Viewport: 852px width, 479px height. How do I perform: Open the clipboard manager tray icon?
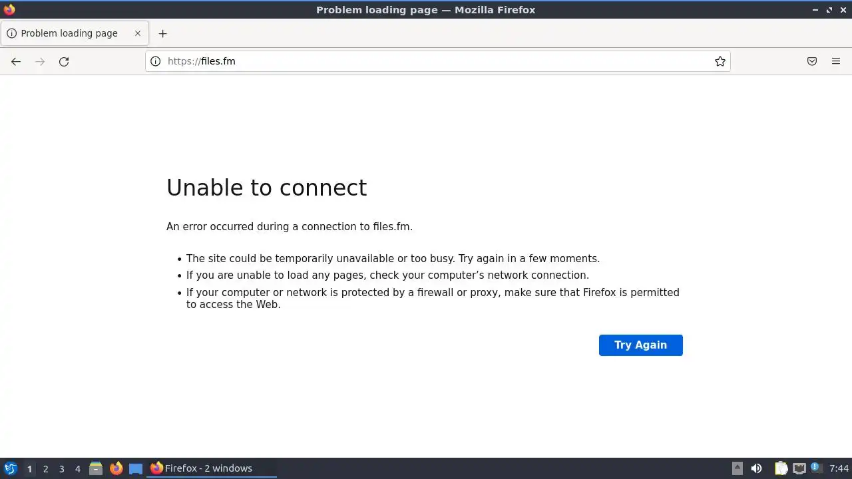pyautogui.click(x=781, y=468)
